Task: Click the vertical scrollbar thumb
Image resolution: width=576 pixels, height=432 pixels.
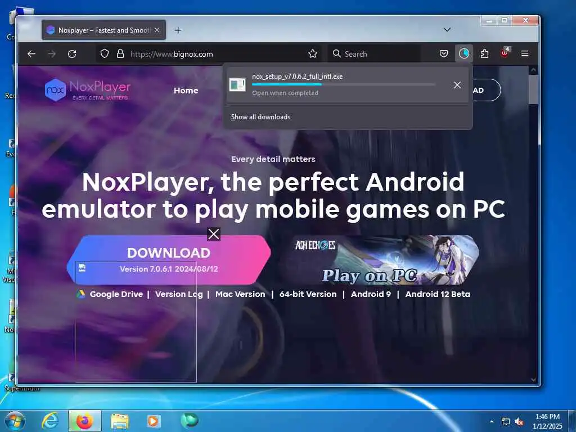Action: click(533, 89)
